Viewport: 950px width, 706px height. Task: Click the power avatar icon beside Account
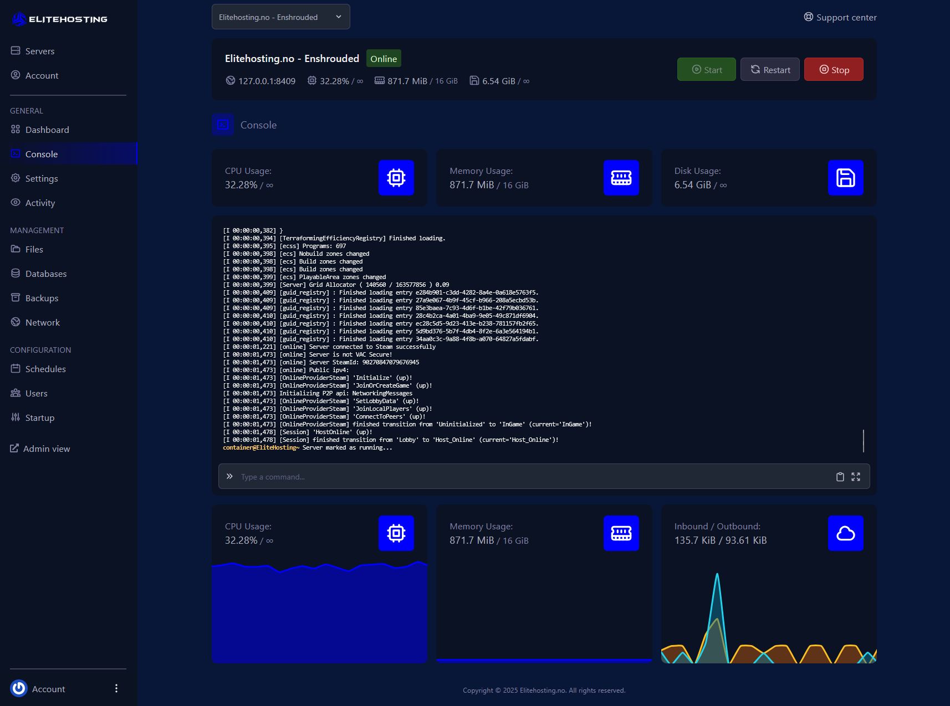coord(19,688)
